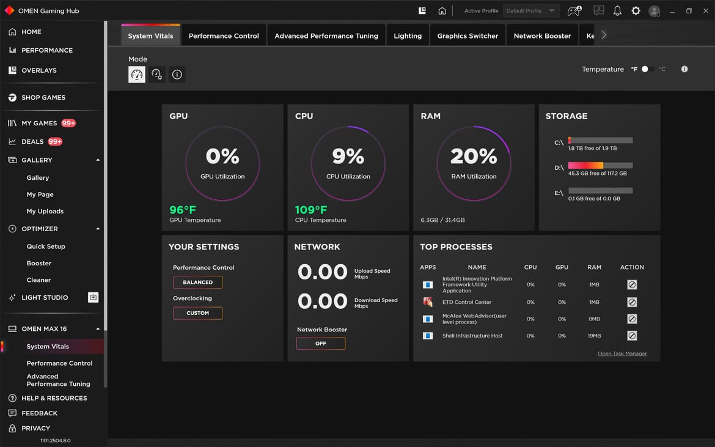Click the sidebar vertical scrollbar

click(106, 175)
